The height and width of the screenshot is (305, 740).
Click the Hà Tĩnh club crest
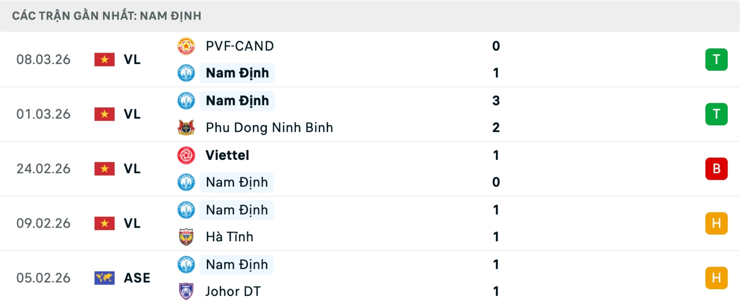coord(186,237)
